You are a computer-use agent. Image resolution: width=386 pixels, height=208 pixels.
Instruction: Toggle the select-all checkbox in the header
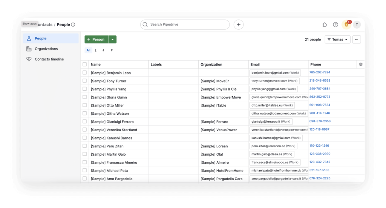(x=85, y=64)
